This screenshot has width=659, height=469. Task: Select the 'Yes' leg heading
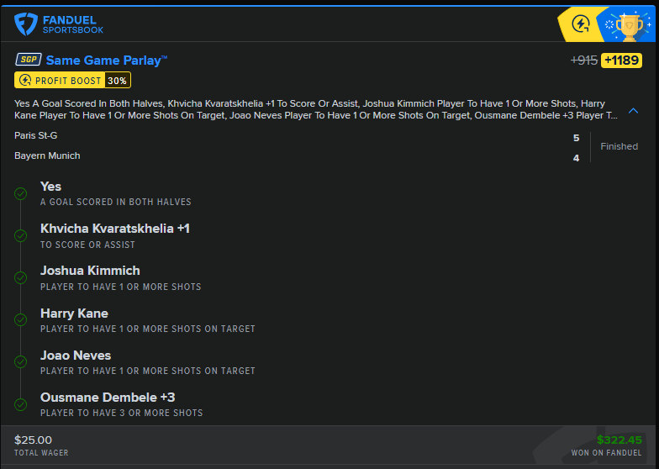50,187
